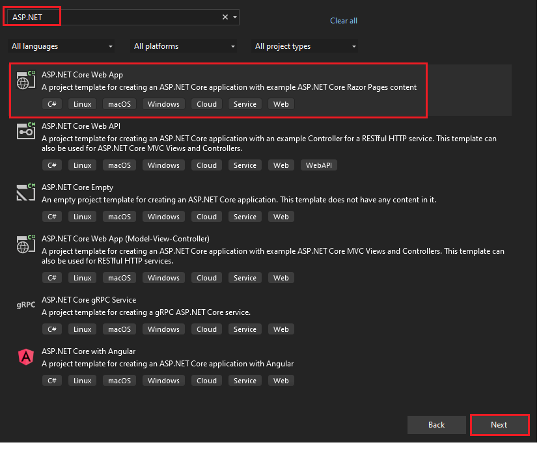Click the Web tag under ASP.NET Core Empty
Image resolution: width=539 pixels, height=449 pixels.
[281, 217]
